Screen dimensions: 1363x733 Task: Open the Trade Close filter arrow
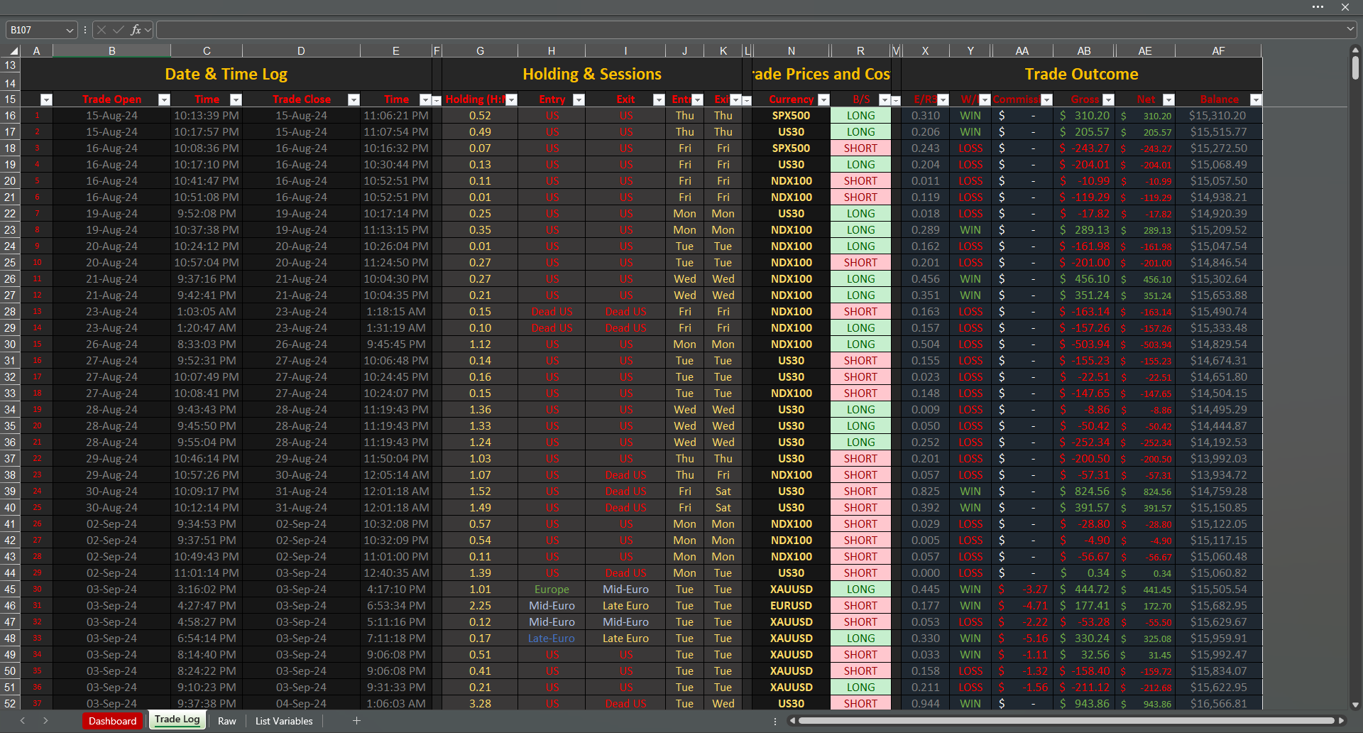[x=354, y=100]
